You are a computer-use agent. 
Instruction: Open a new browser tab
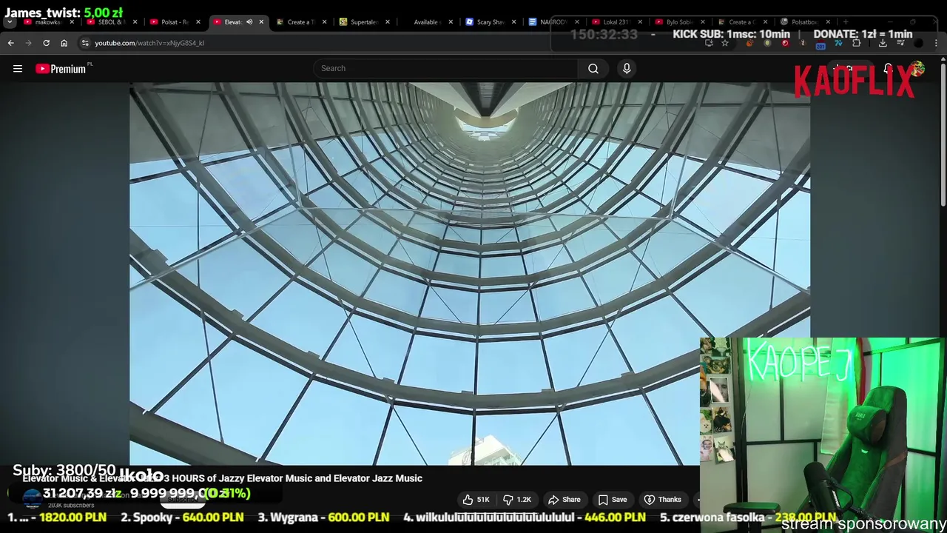coord(846,22)
